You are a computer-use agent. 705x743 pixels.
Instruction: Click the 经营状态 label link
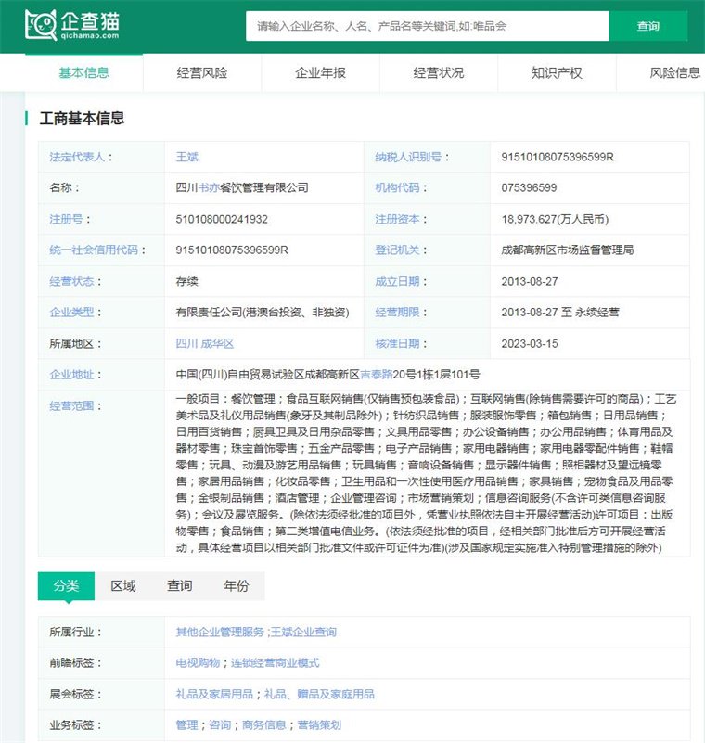pyautogui.click(x=71, y=281)
